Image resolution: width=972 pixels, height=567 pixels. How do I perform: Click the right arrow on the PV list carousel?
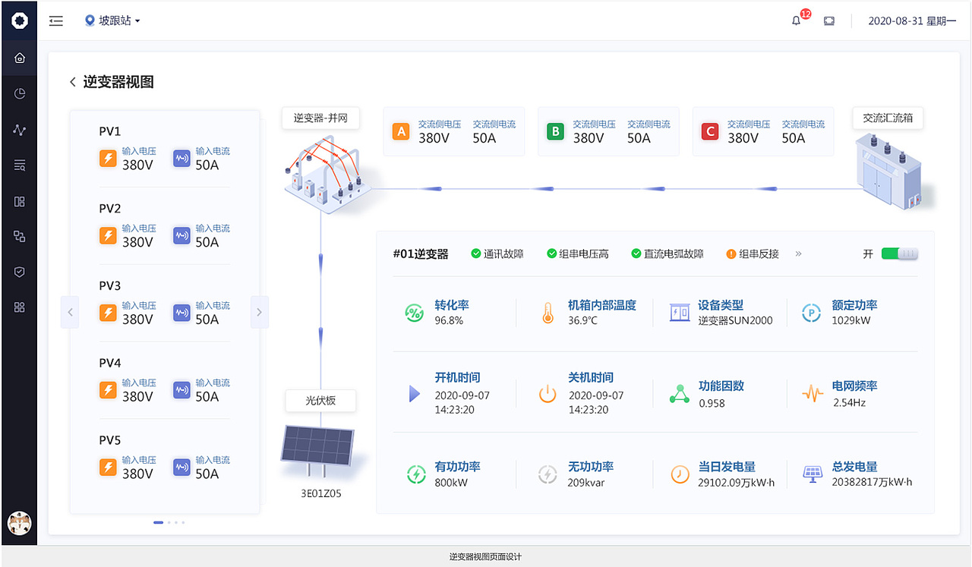(x=259, y=312)
